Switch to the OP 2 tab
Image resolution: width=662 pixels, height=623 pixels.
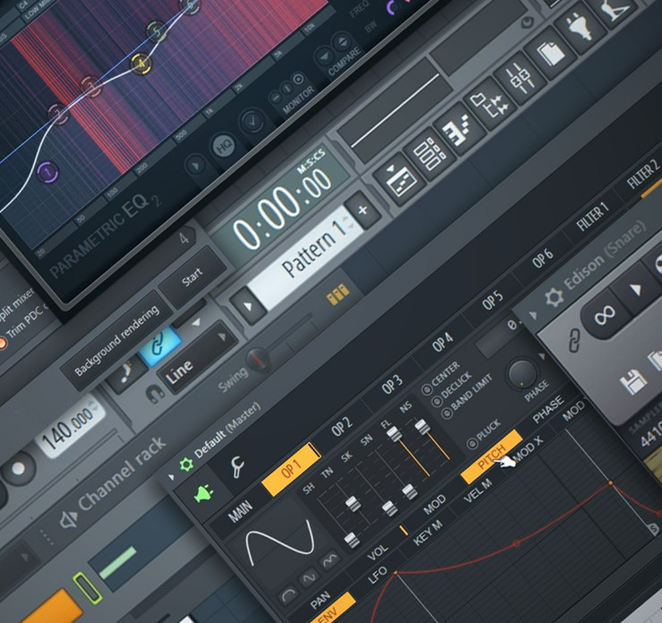[341, 427]
